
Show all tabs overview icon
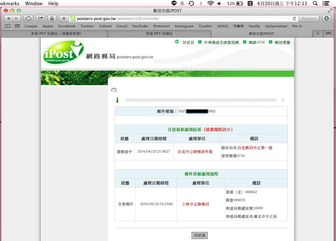tap(328, 34)
